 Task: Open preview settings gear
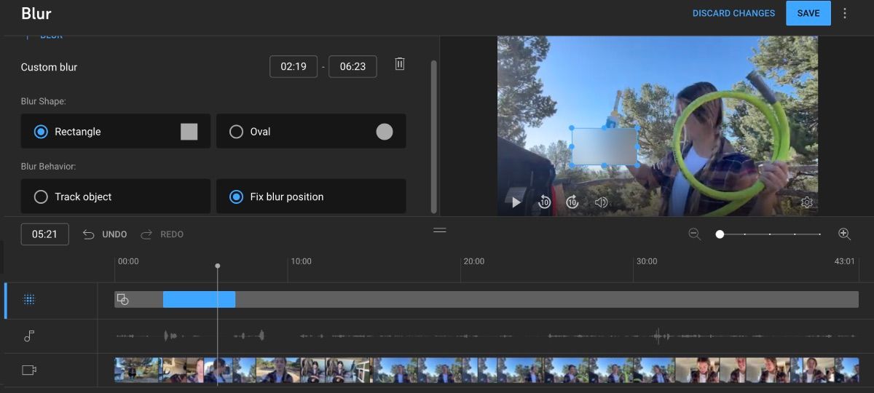point(806,202)
